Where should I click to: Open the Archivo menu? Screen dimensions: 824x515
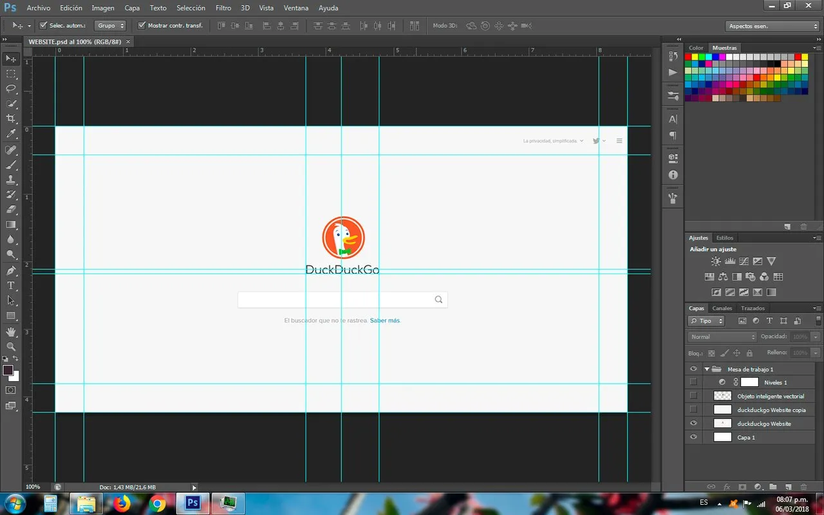[x=39, y=8]
